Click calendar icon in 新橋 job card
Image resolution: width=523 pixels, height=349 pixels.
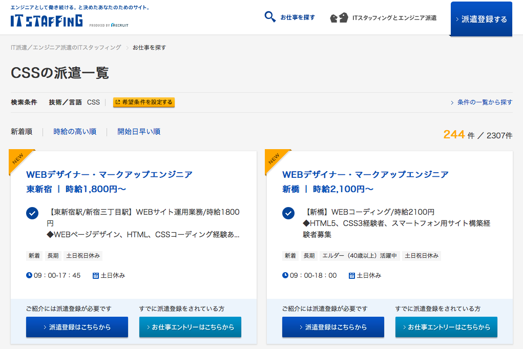point(351,275)
